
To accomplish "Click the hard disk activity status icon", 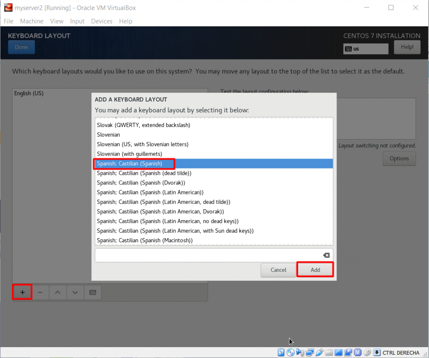I will (281, 352).
